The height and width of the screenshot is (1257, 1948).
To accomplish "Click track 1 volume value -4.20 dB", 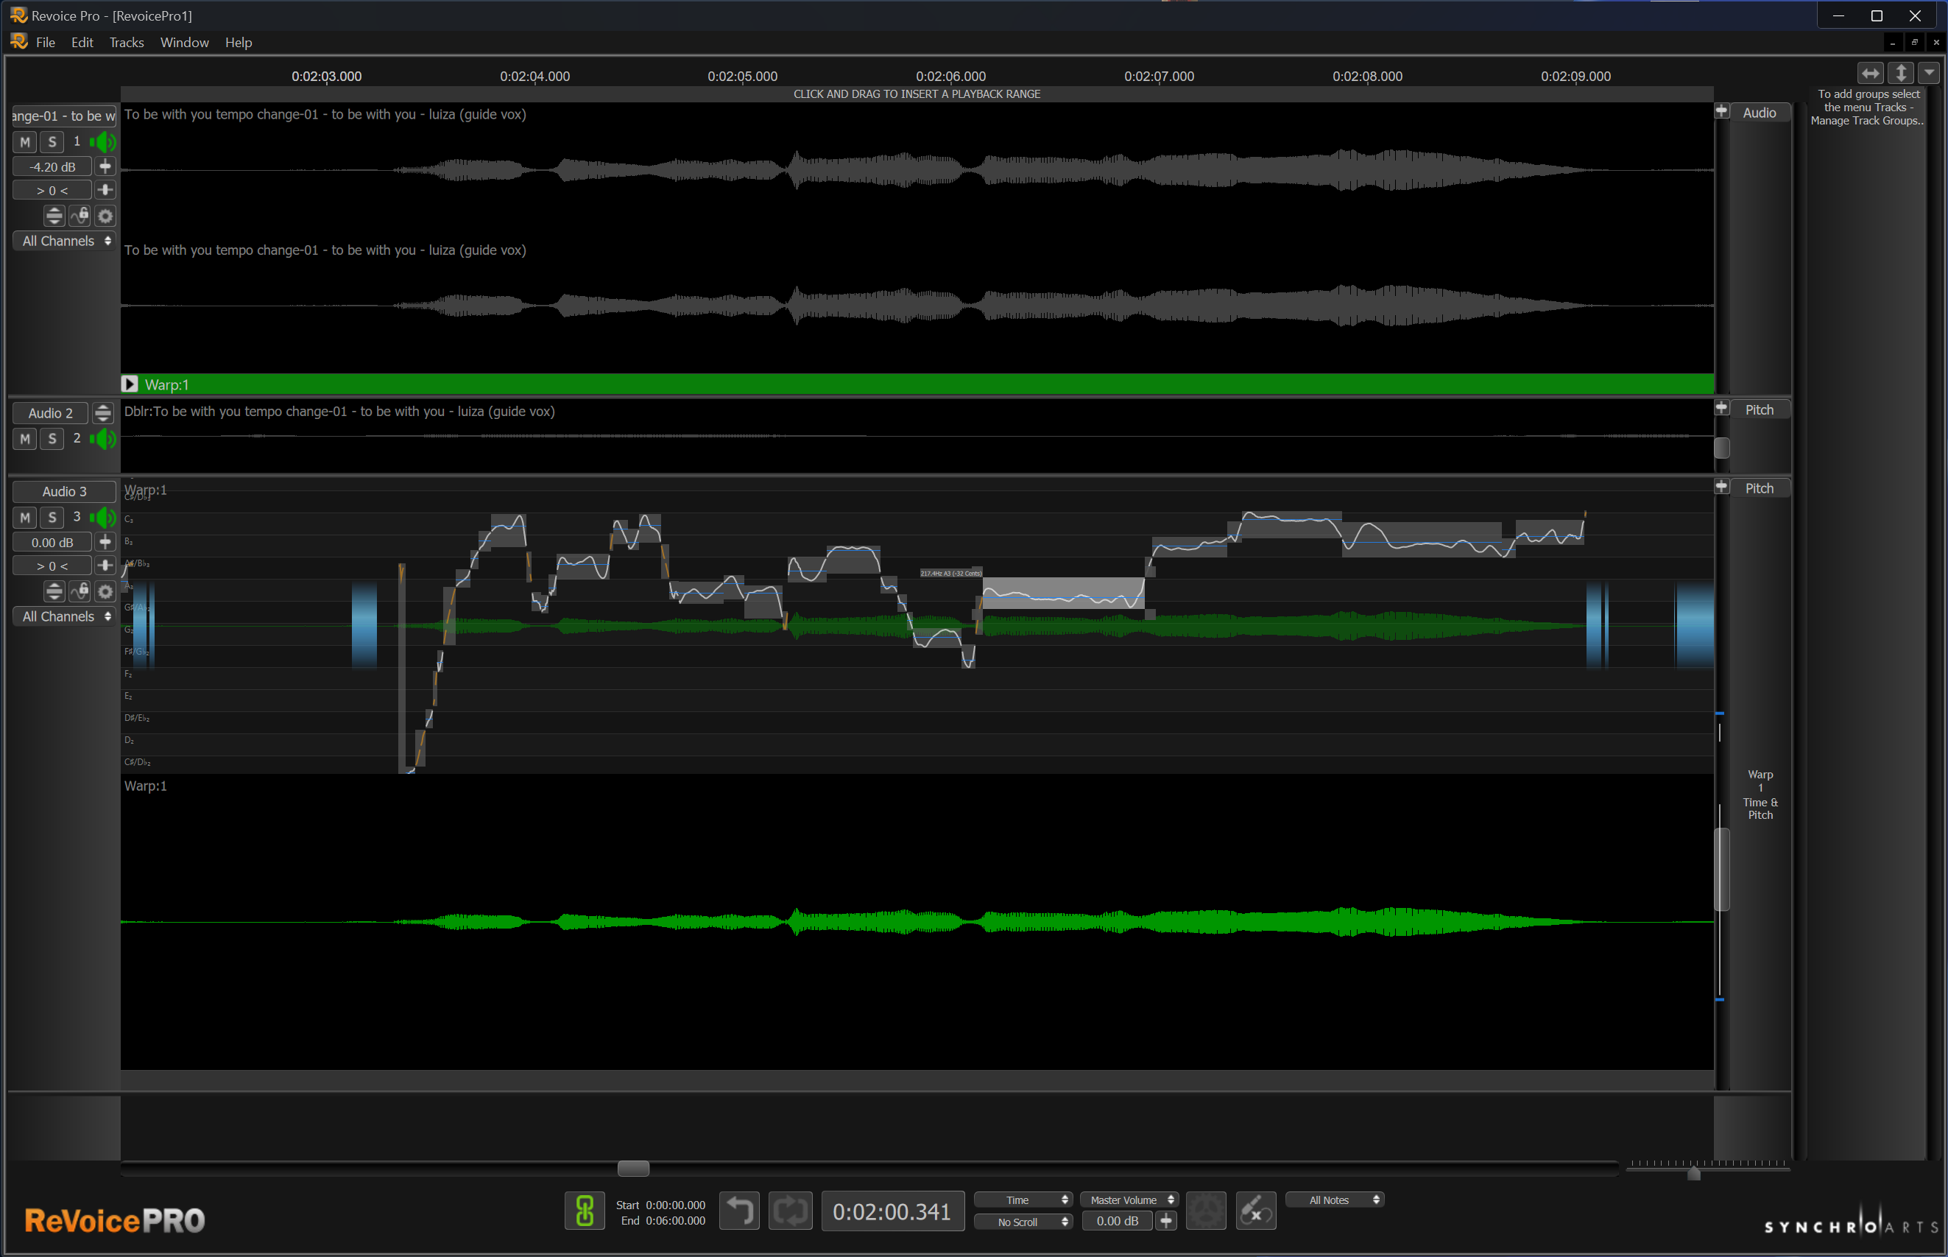I will point(52,166).
